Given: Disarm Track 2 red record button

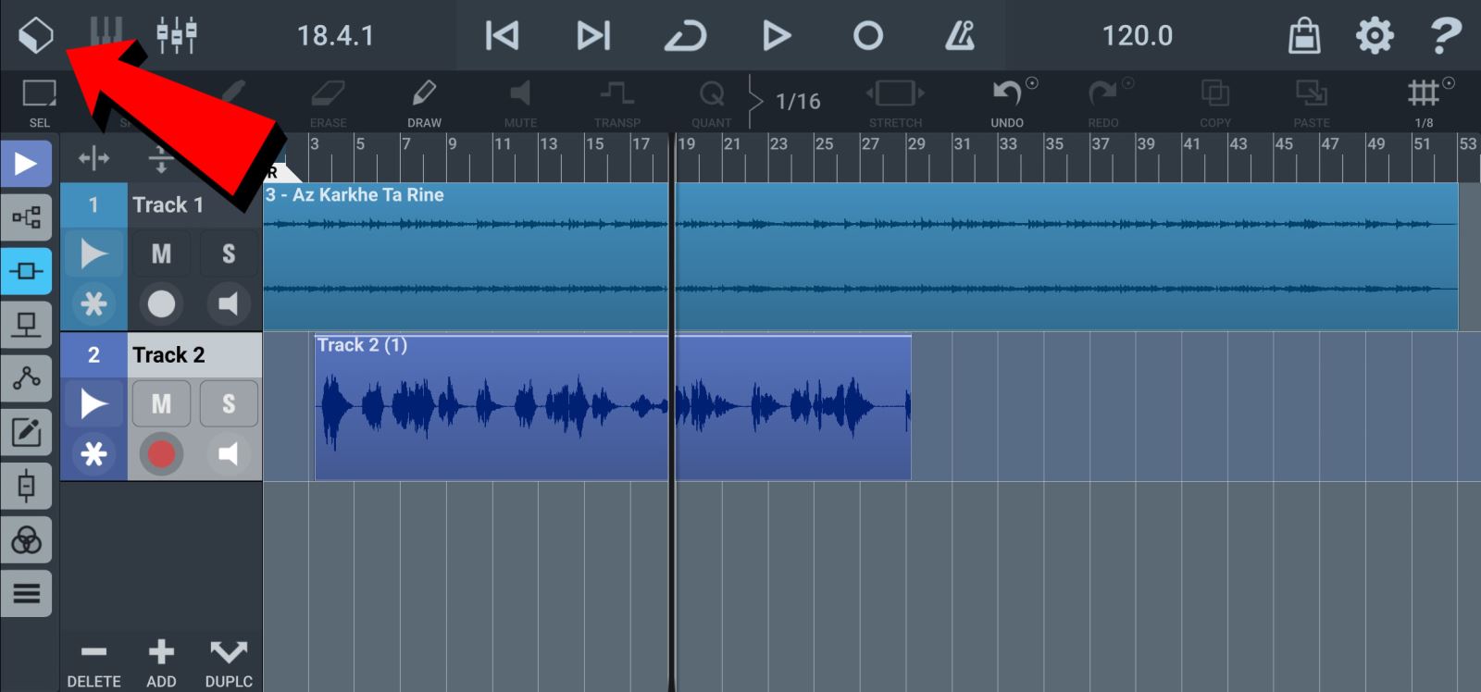Looking at the screenshot, I should 161,454.
